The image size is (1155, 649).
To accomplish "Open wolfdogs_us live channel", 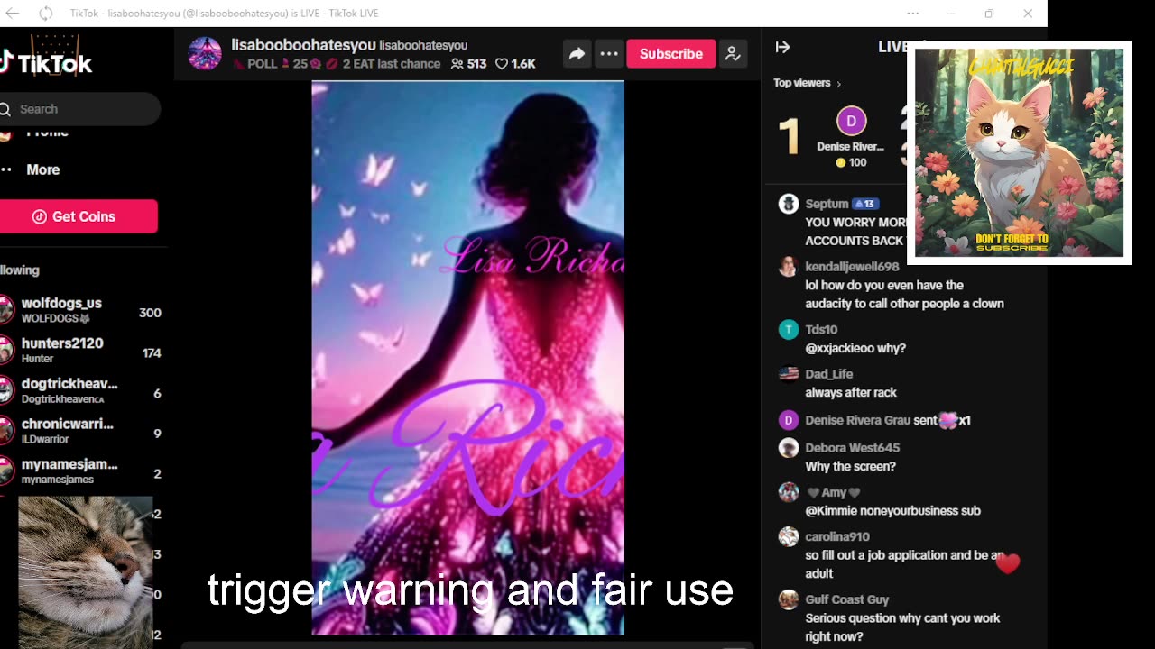I will (81, 311).
